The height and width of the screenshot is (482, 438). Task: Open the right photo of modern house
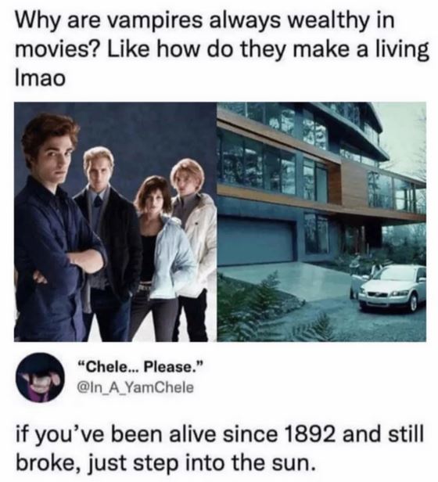[321, 221]
